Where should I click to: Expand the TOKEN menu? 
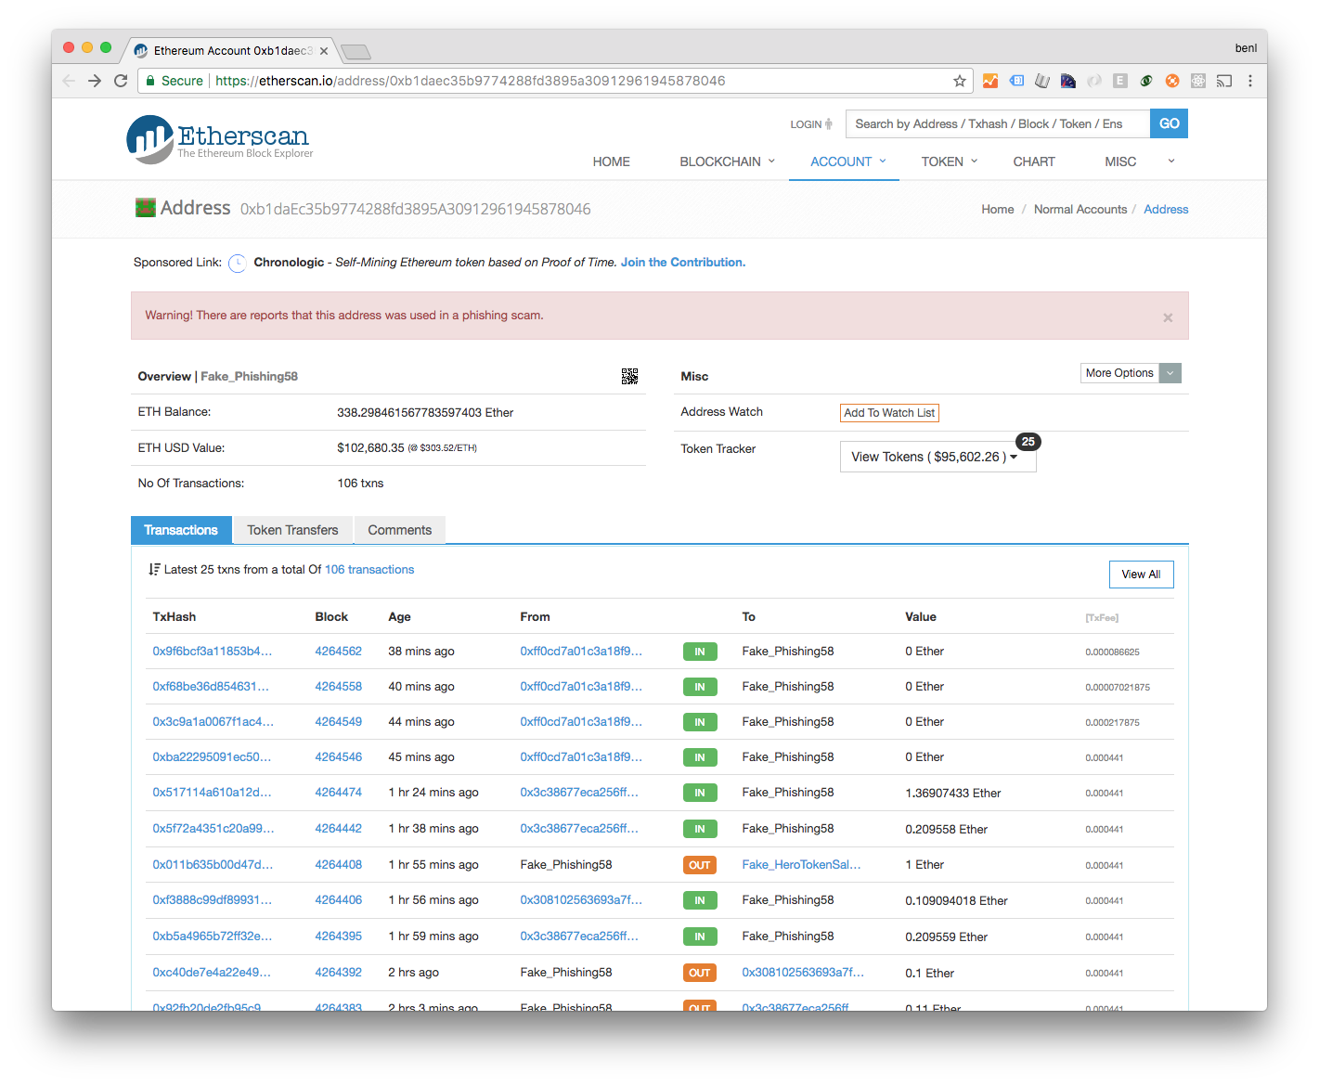950,161
